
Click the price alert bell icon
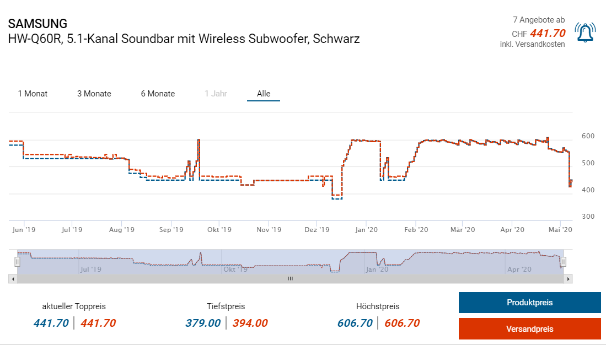pos(585,33)
